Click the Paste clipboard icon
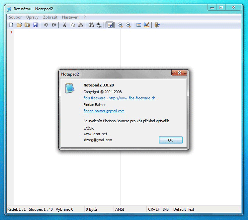Image resolution: width=248 pixels, height=220 pixels. [x=80, y=25]
